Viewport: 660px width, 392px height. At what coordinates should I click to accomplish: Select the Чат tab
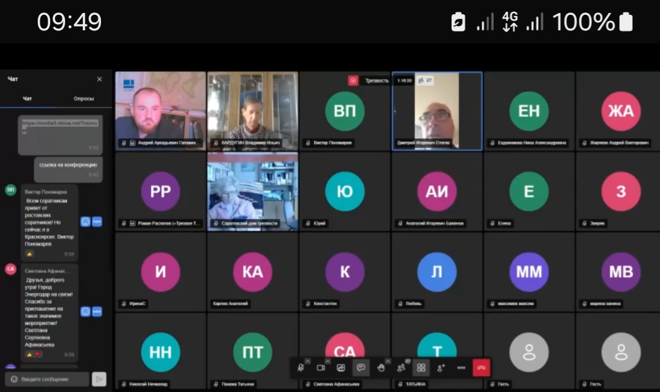[28, 98]
